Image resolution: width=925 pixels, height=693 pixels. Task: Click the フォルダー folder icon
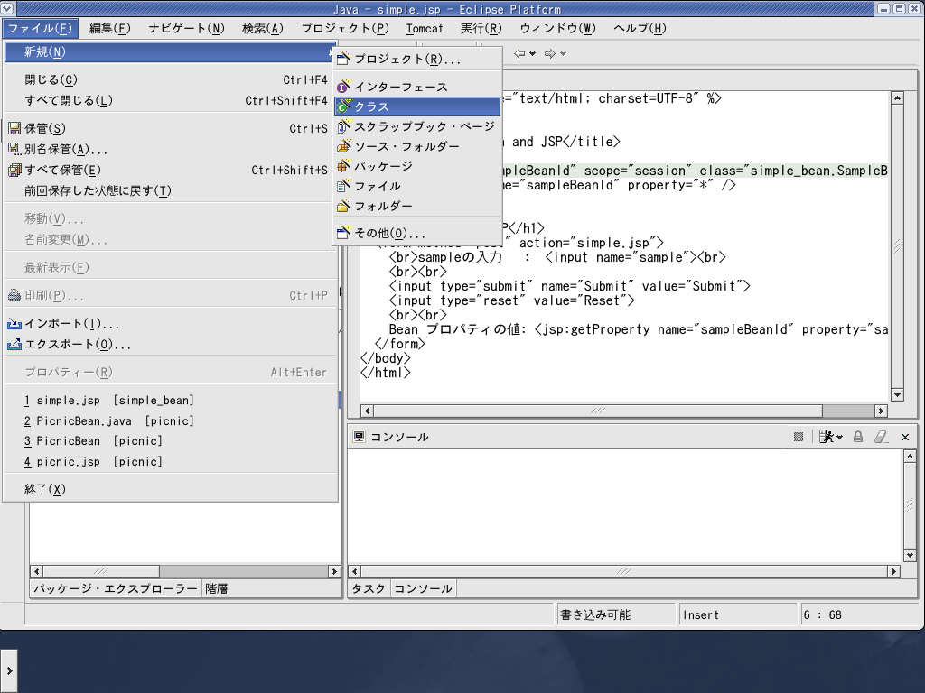(x=343, y=207)
